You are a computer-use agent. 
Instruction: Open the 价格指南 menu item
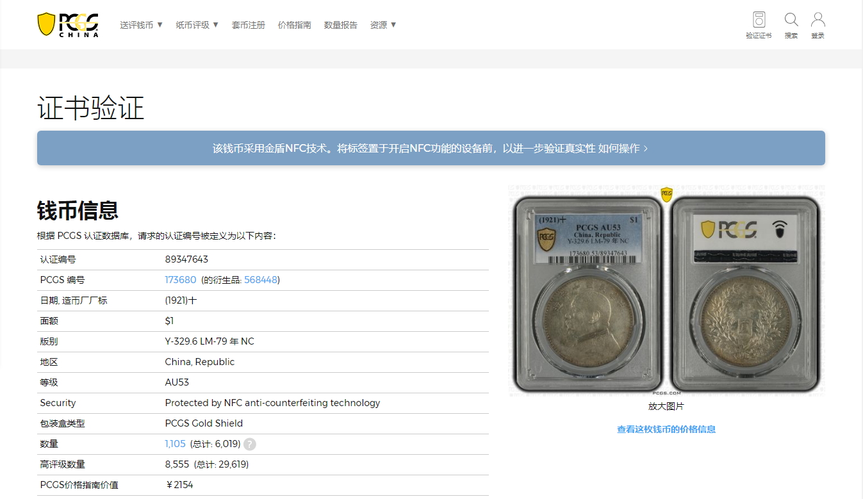point(294,25)
